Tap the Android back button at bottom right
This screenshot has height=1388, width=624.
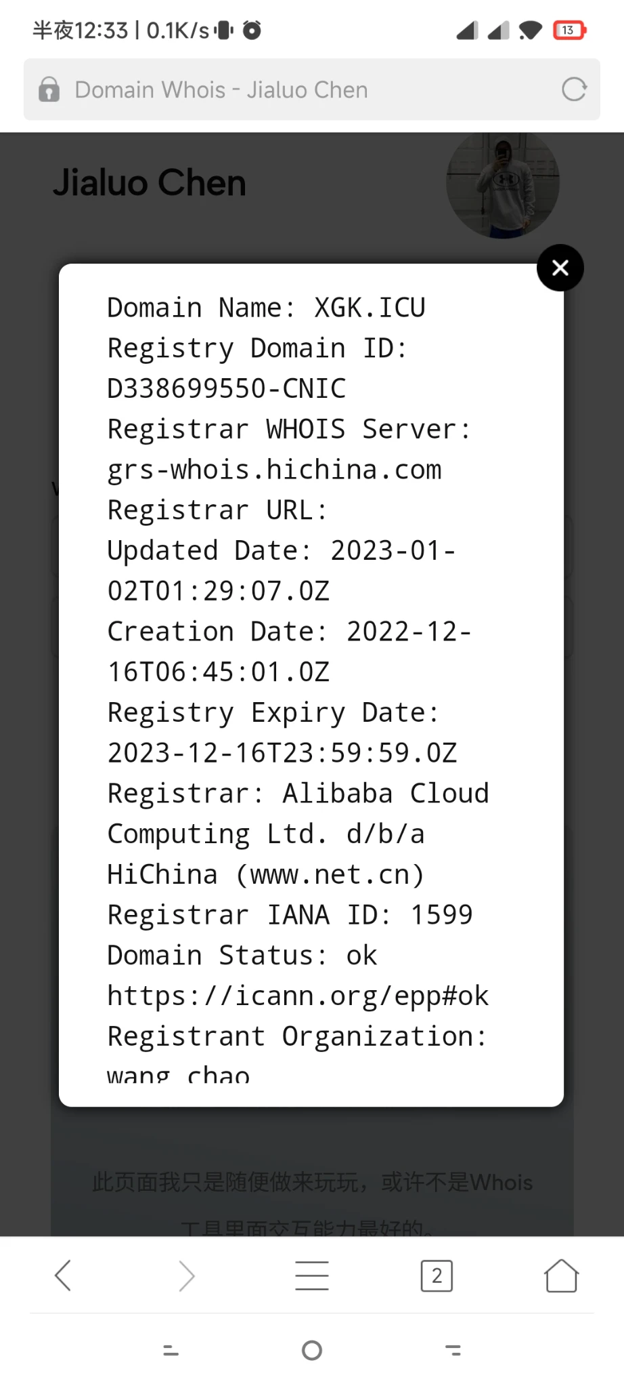coord(453,1350)
